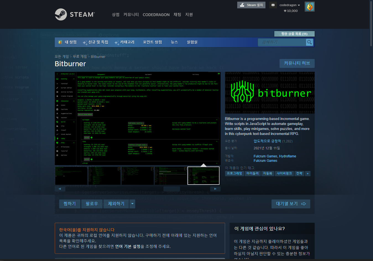Open the 카테고리 menu
The width and height of the screenshot is (373, 261).
[125, 42]
